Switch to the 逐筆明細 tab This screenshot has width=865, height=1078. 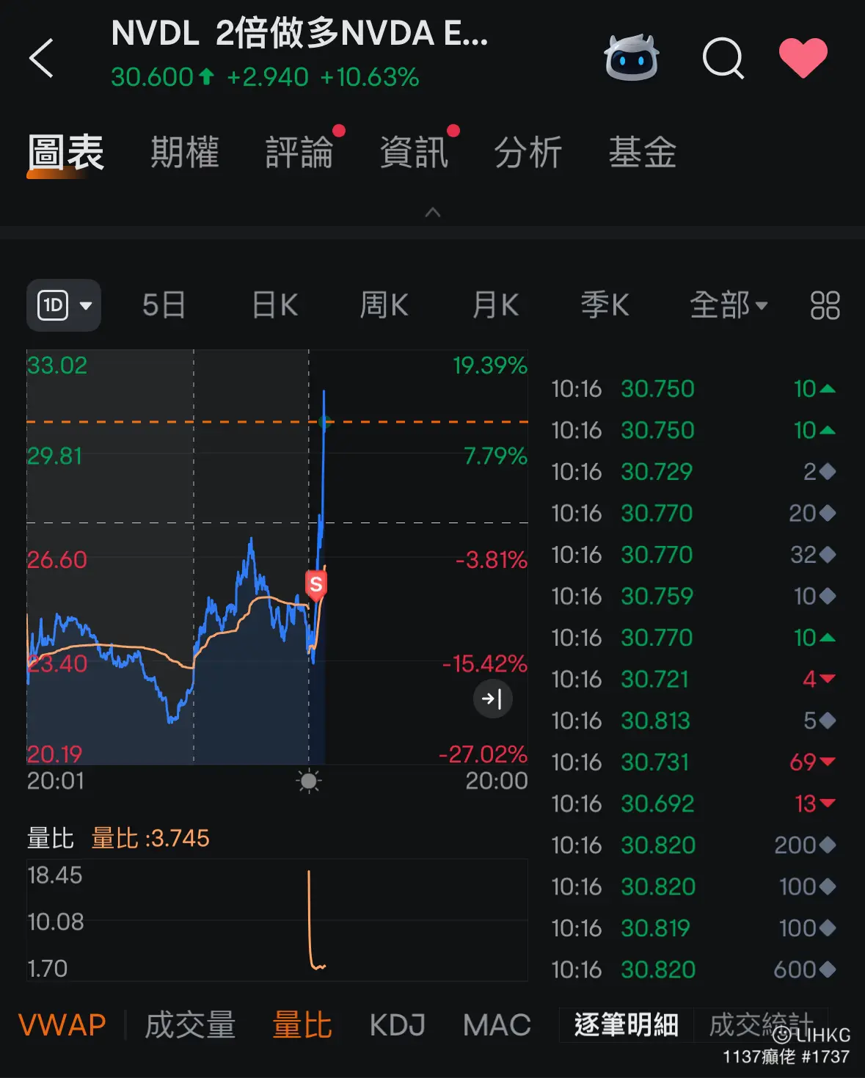pyautogui.click(x=627, y=1025)
